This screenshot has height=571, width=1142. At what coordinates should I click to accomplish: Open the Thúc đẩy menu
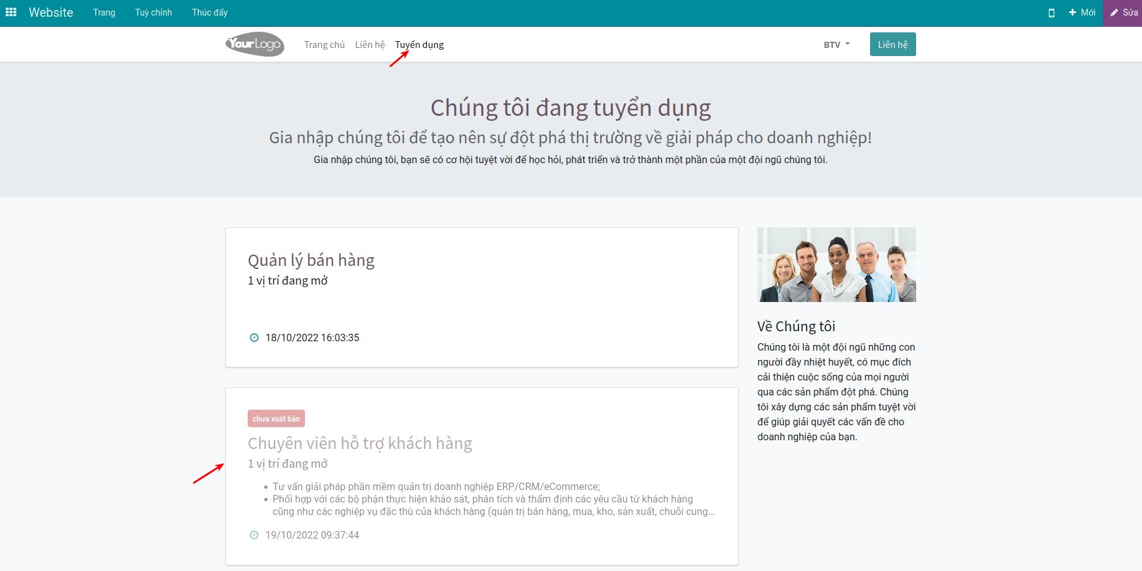click(210, 12)
